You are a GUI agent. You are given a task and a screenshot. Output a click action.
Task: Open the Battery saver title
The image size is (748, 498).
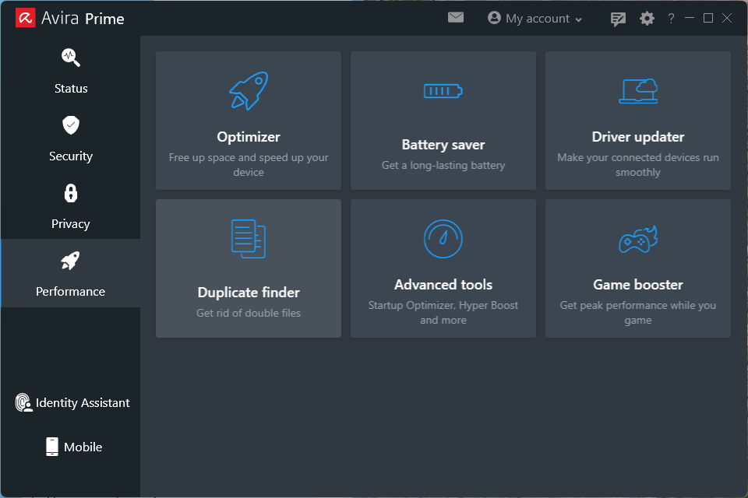[x=443, y=145]
